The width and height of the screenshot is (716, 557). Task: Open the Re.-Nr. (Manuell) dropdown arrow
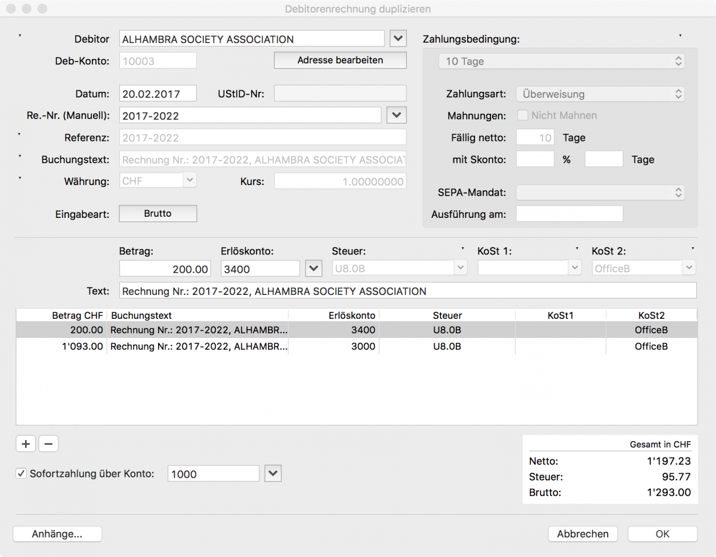(x=397, y=115)
